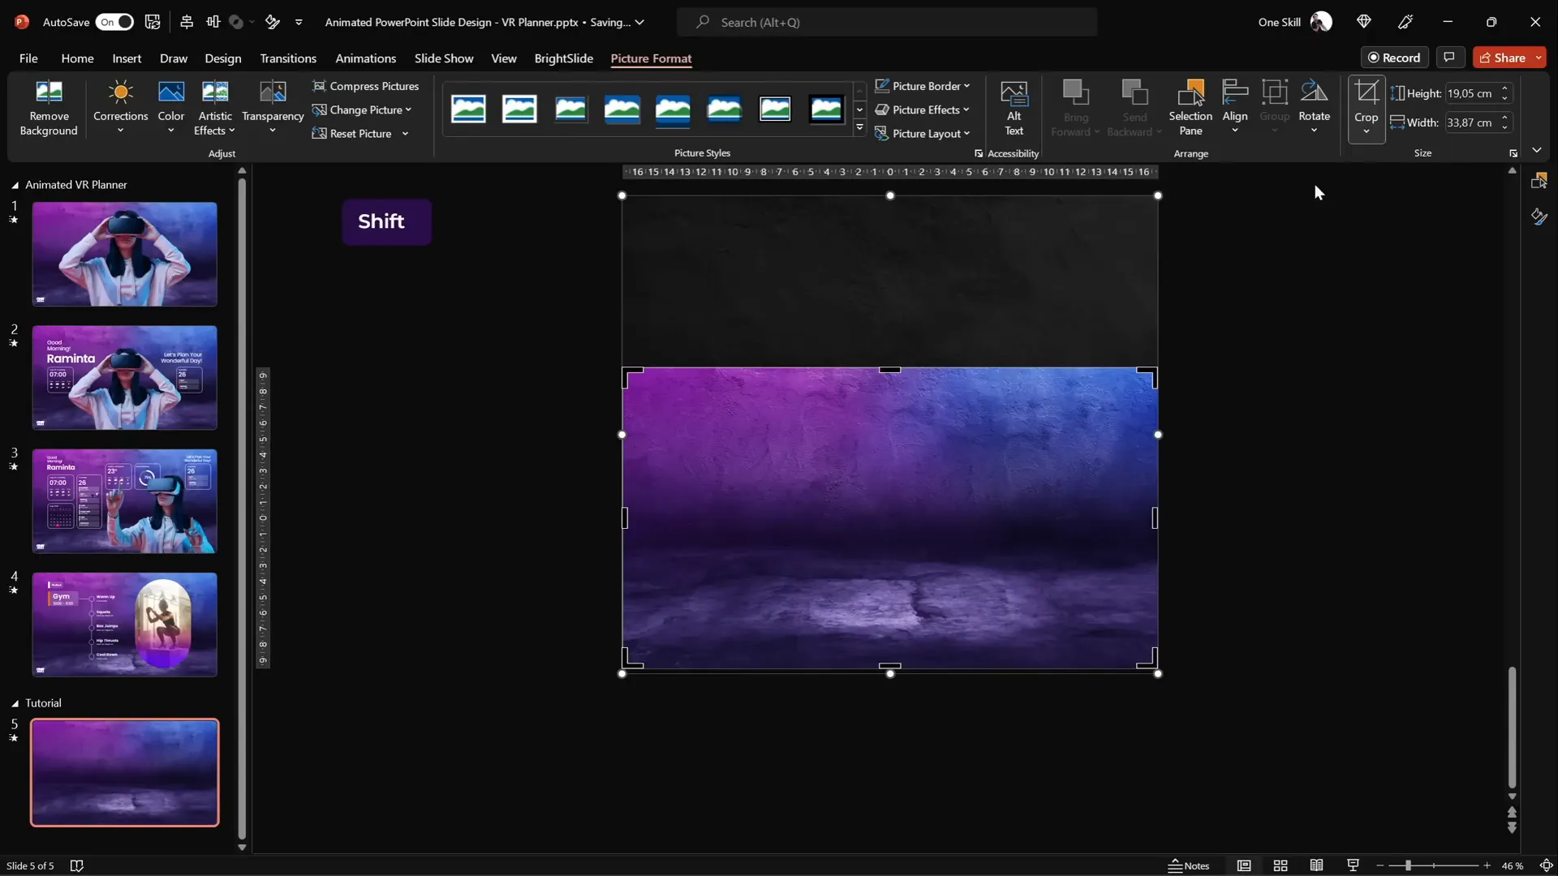1558x876 pixels.
Task: Select the Crop tool
Action: tap(1365, 106)
